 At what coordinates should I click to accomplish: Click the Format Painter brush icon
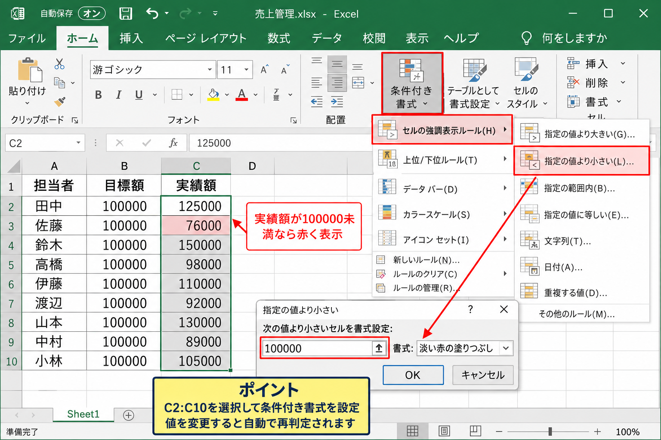pyautogui.click(x=59, y=102)
